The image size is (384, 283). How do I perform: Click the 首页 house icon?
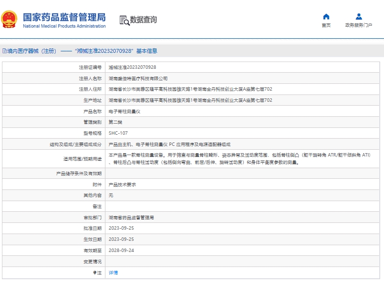326,16
